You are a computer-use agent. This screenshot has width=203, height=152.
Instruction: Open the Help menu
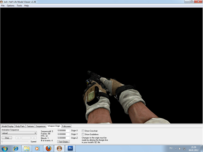pos(26,6)
